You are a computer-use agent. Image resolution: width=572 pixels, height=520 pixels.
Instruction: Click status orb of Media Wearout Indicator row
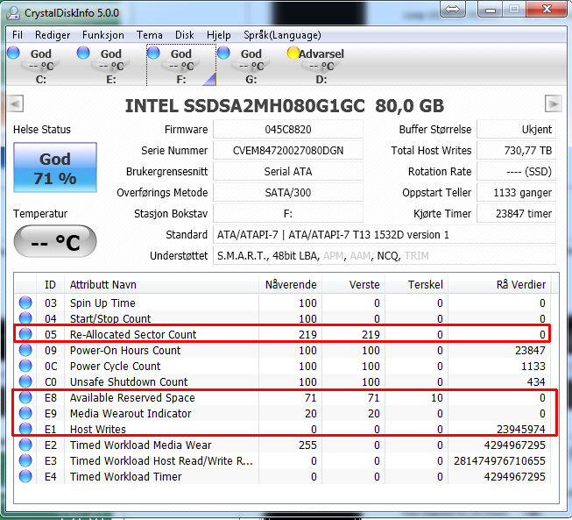coord(25,413)
